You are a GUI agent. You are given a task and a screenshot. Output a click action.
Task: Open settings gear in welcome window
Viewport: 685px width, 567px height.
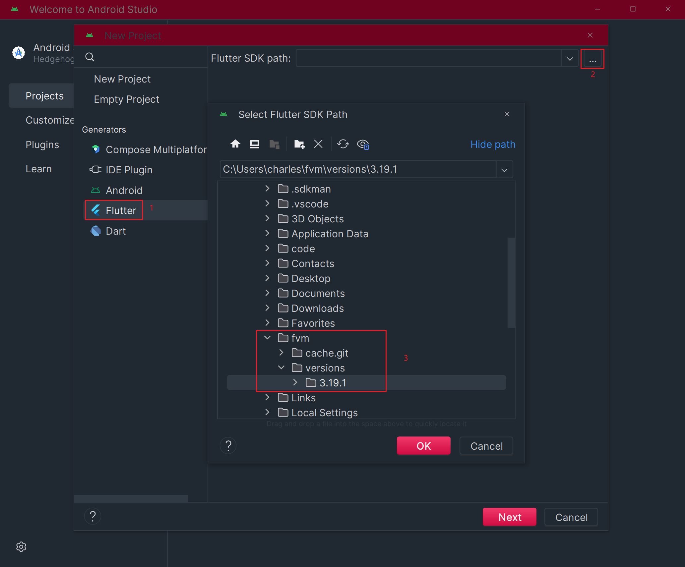tap(21, 546)
